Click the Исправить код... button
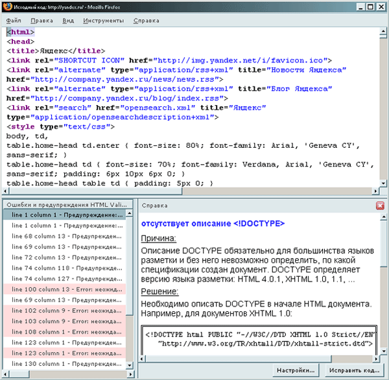The image size is (389, 380). click(x=354, y=370)
